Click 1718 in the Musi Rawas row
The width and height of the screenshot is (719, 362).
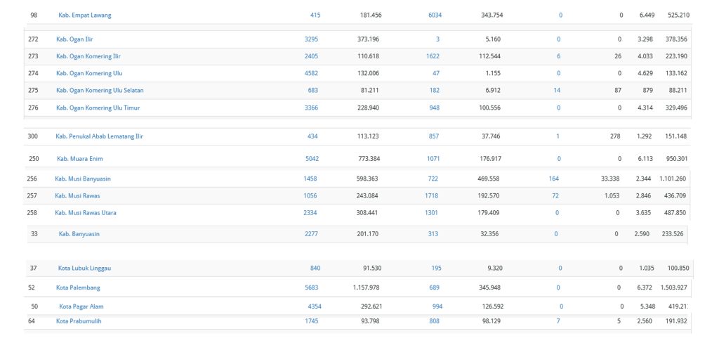tap(432, 196)
